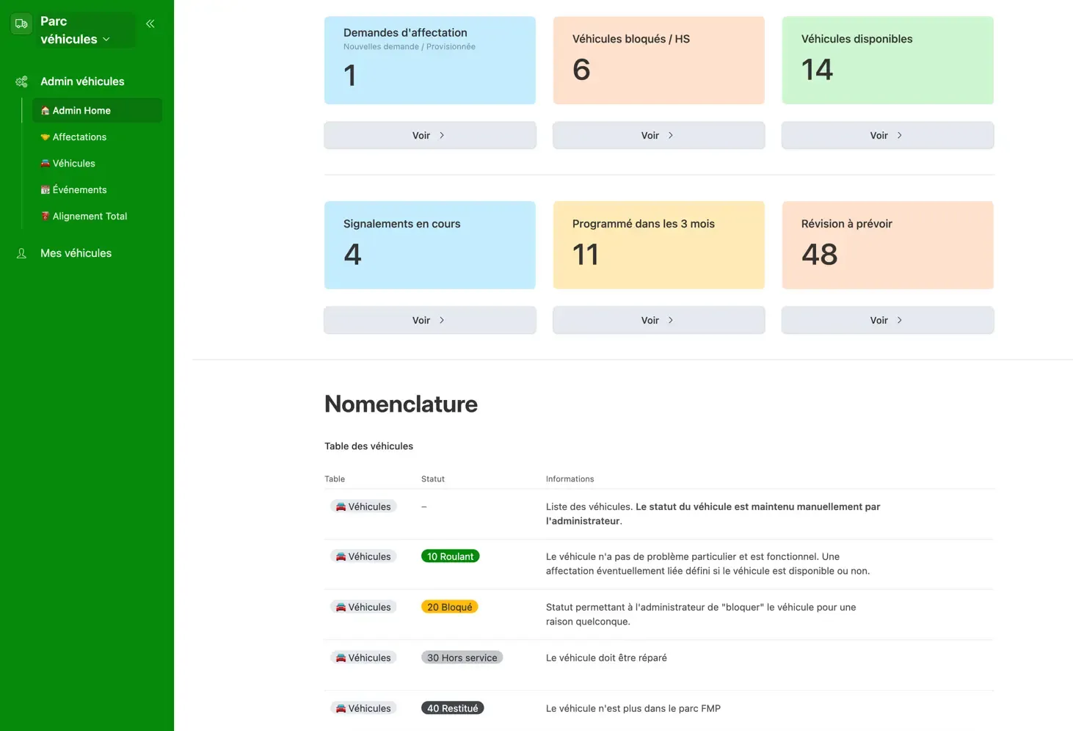Click the Informations column header
Viewport: 1073px width, 731px height.
pos(570,479)
